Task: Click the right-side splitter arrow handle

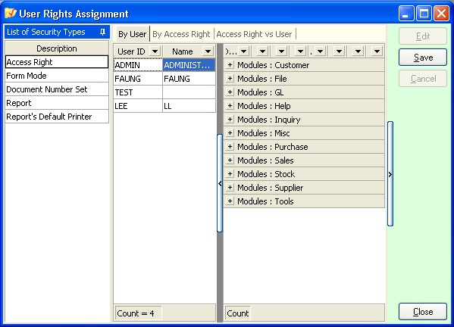Action: 390,174
